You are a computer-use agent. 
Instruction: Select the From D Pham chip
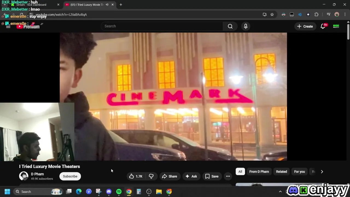point(259,172)
